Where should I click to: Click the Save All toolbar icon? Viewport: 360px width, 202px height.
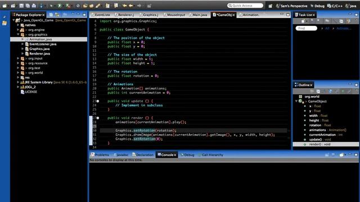click(x=28, y=6)
